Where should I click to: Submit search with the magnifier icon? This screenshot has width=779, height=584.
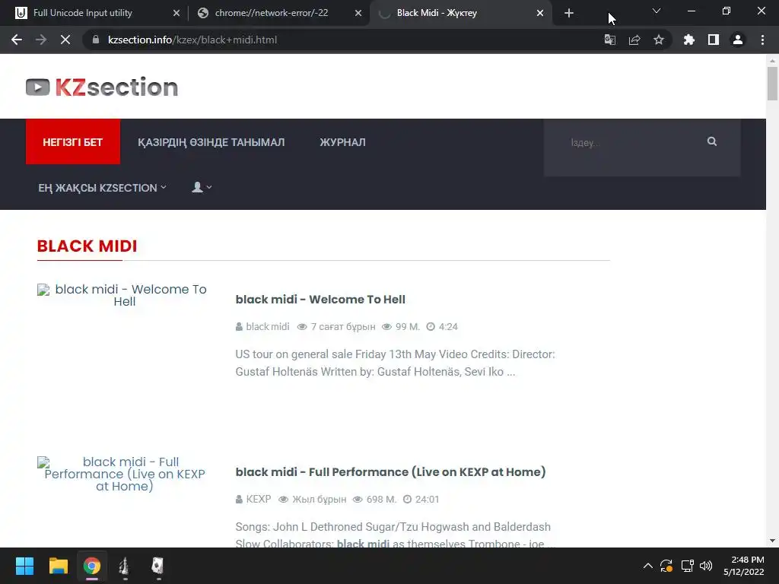[x=712, y=141]
